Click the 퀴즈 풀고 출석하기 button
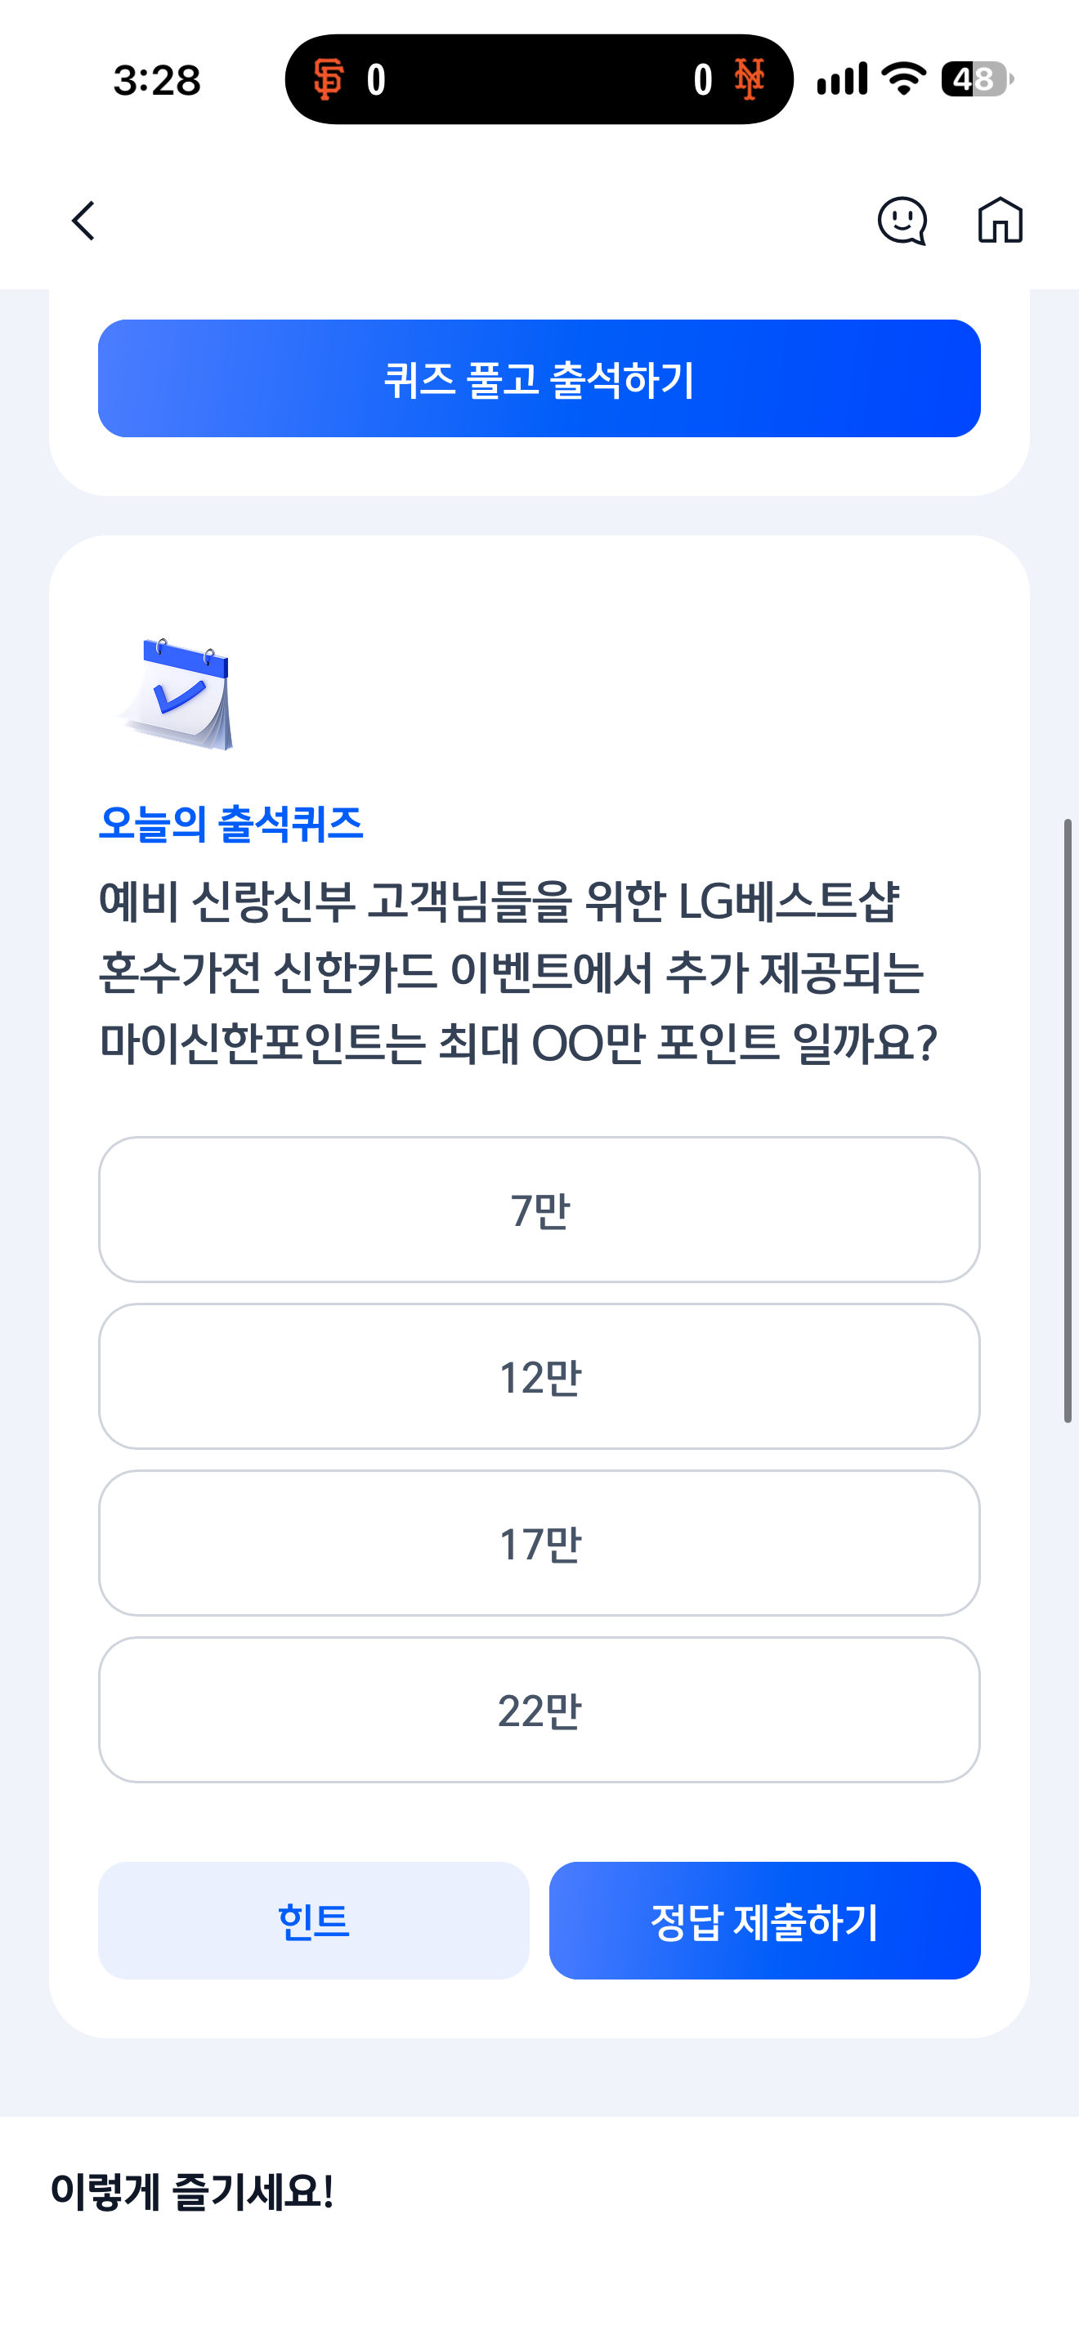This screenshot has height=2344, width=1079. coord(539,378)
